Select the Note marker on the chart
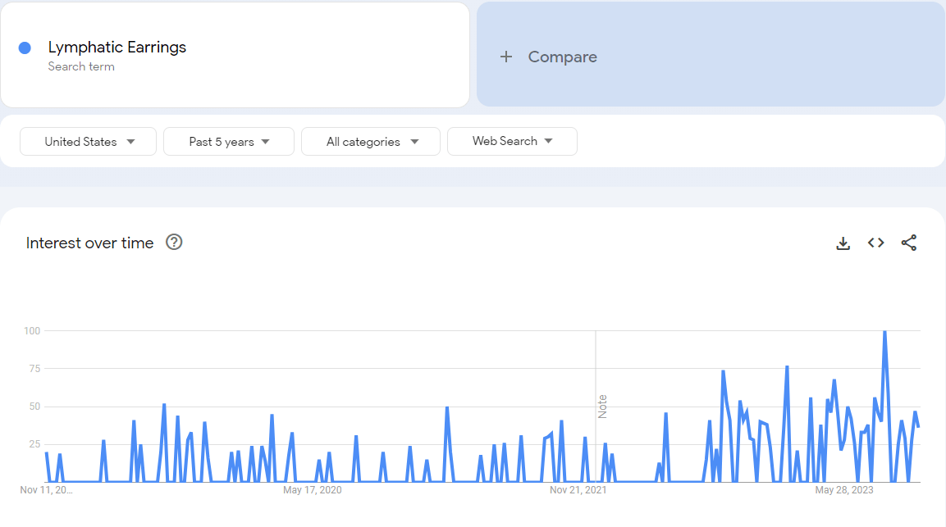The width and height of the screenshot is (946, 527). (602, 407)
